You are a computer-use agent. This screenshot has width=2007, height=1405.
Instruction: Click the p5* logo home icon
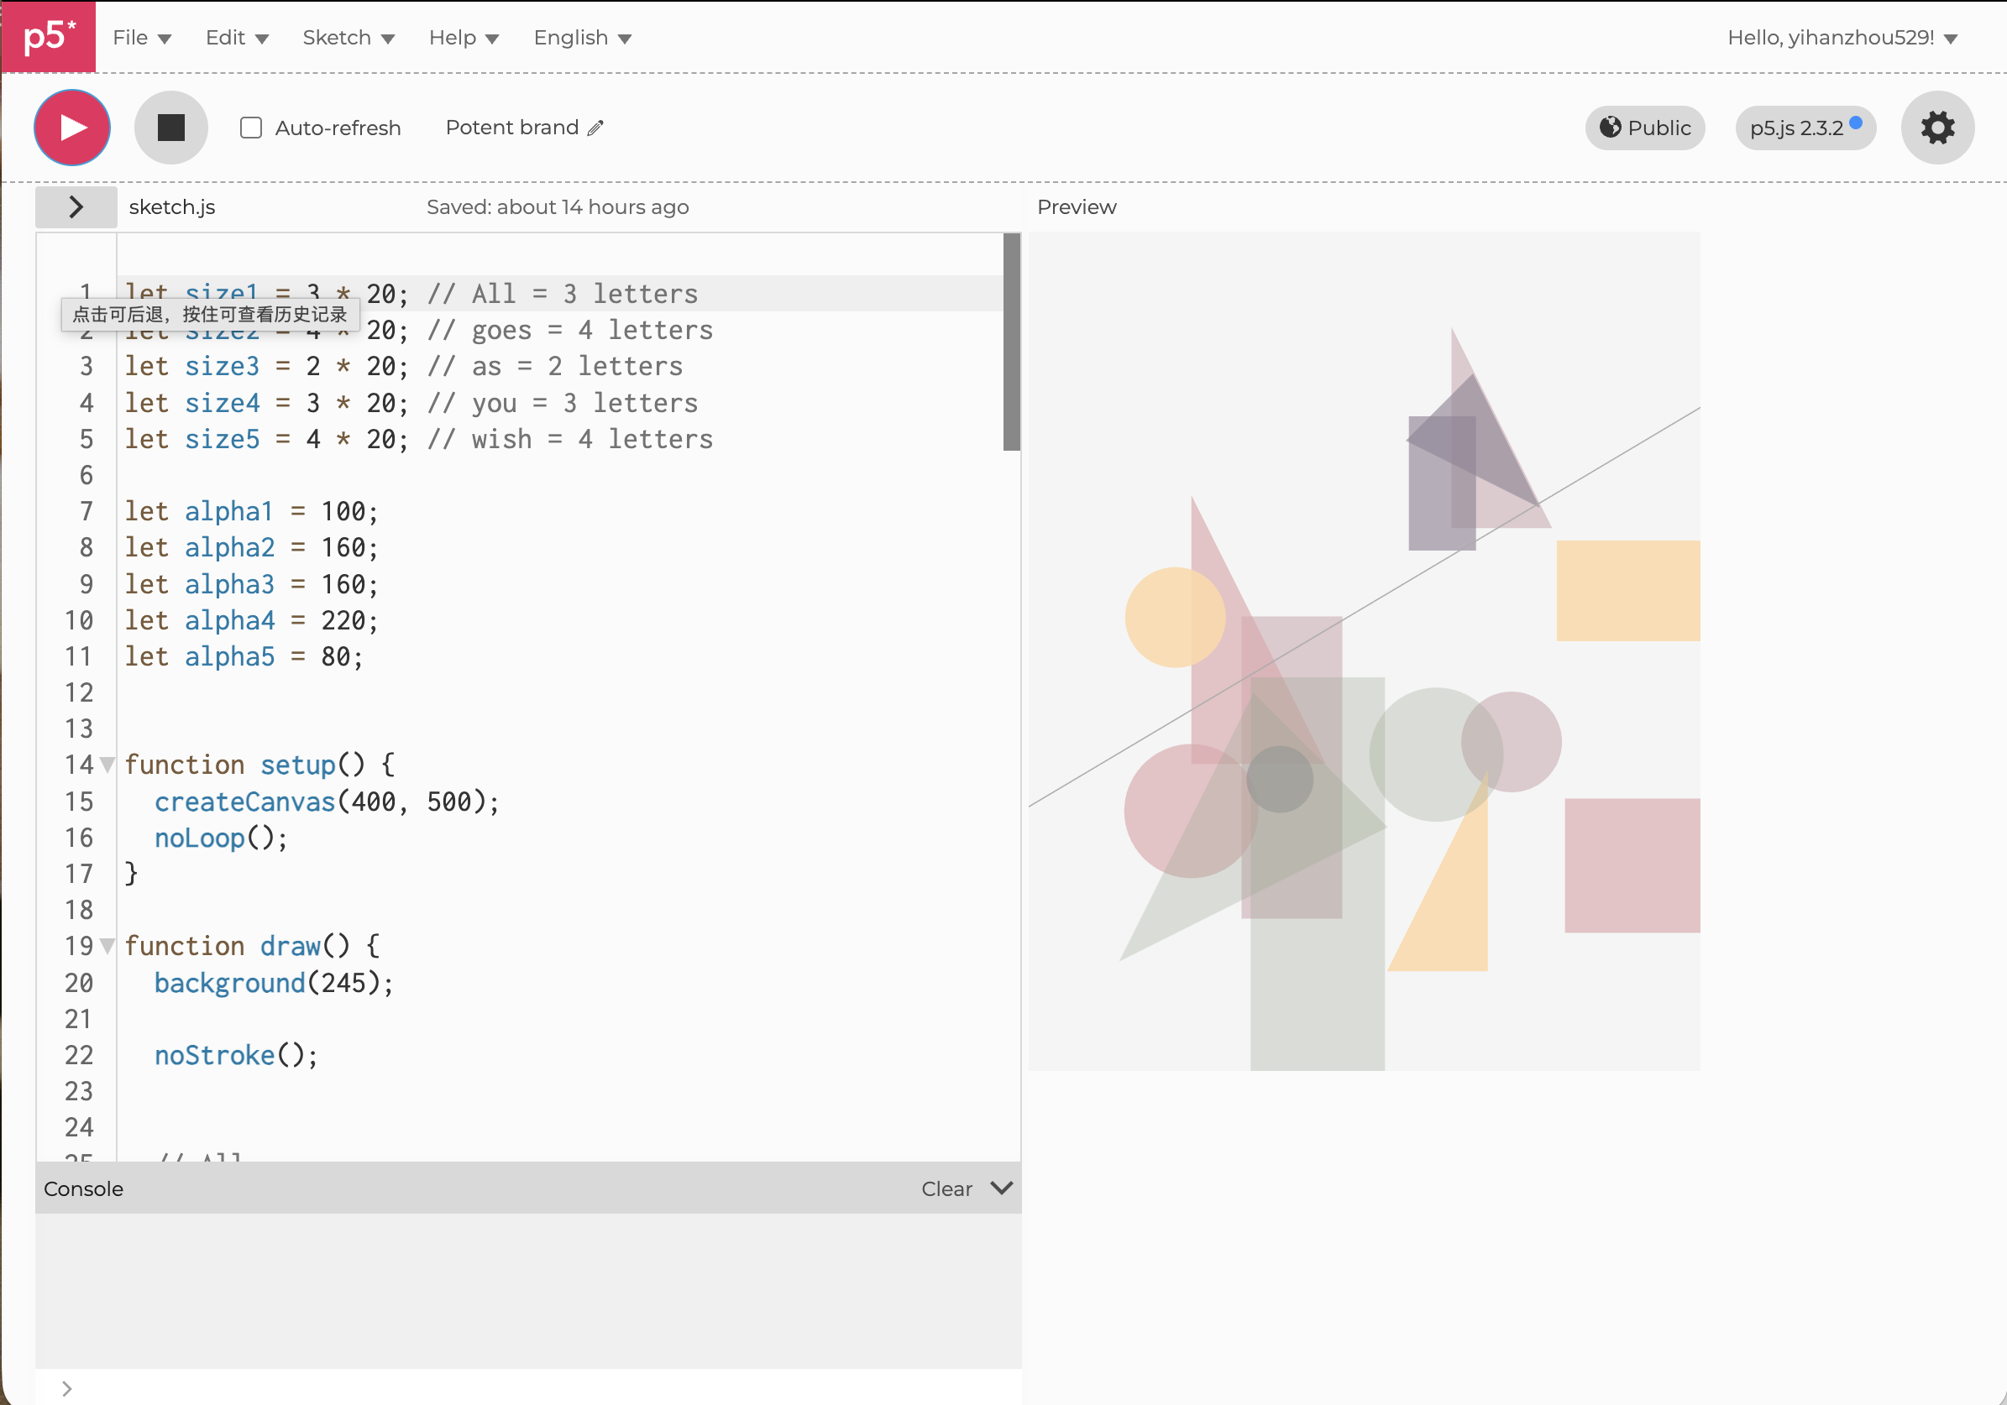point(48,37)
